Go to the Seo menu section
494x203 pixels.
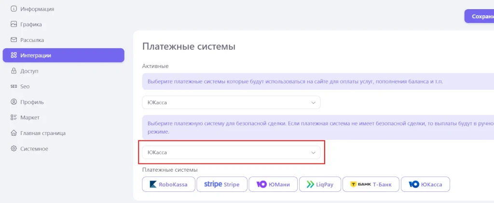pos(25,86)
